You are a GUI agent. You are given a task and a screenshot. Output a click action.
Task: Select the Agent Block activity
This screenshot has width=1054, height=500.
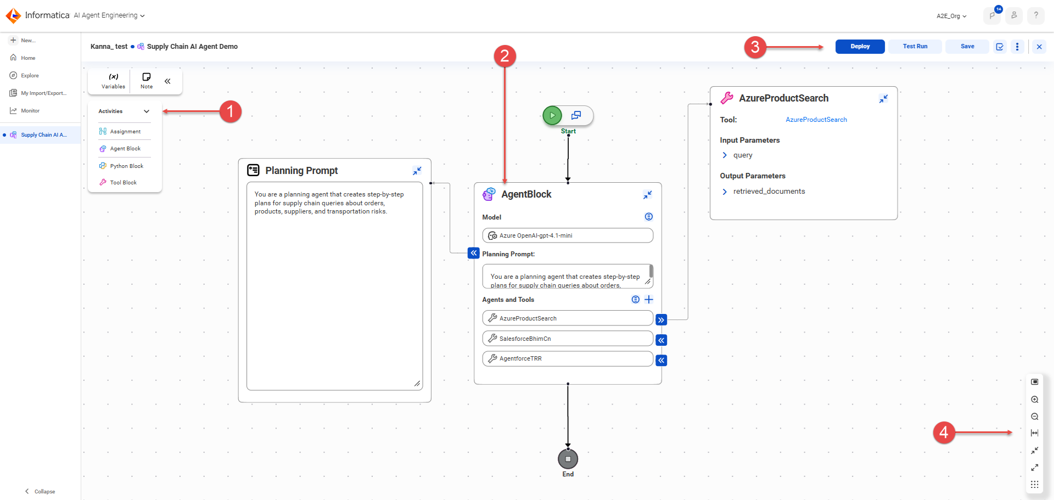coord(124,149)
